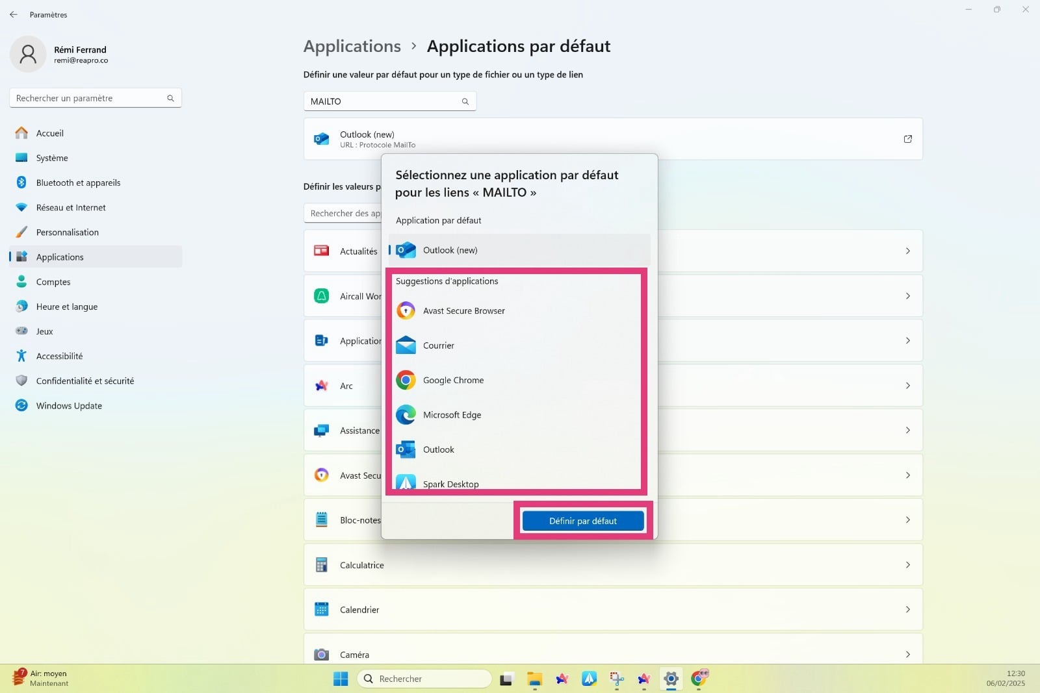The image size is (1040, 693).
Task: Choose classic Outlook below Microsoft Edge
Action: point(519,449)
